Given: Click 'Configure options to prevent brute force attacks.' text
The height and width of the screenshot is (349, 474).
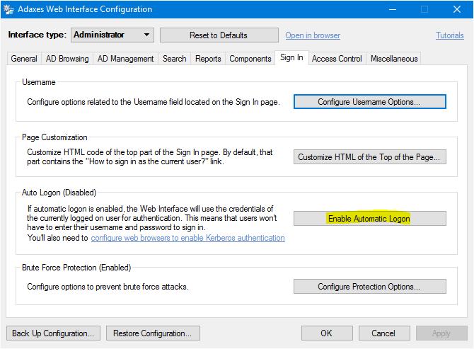Looking at the screenshot, I should coord(108,287).
